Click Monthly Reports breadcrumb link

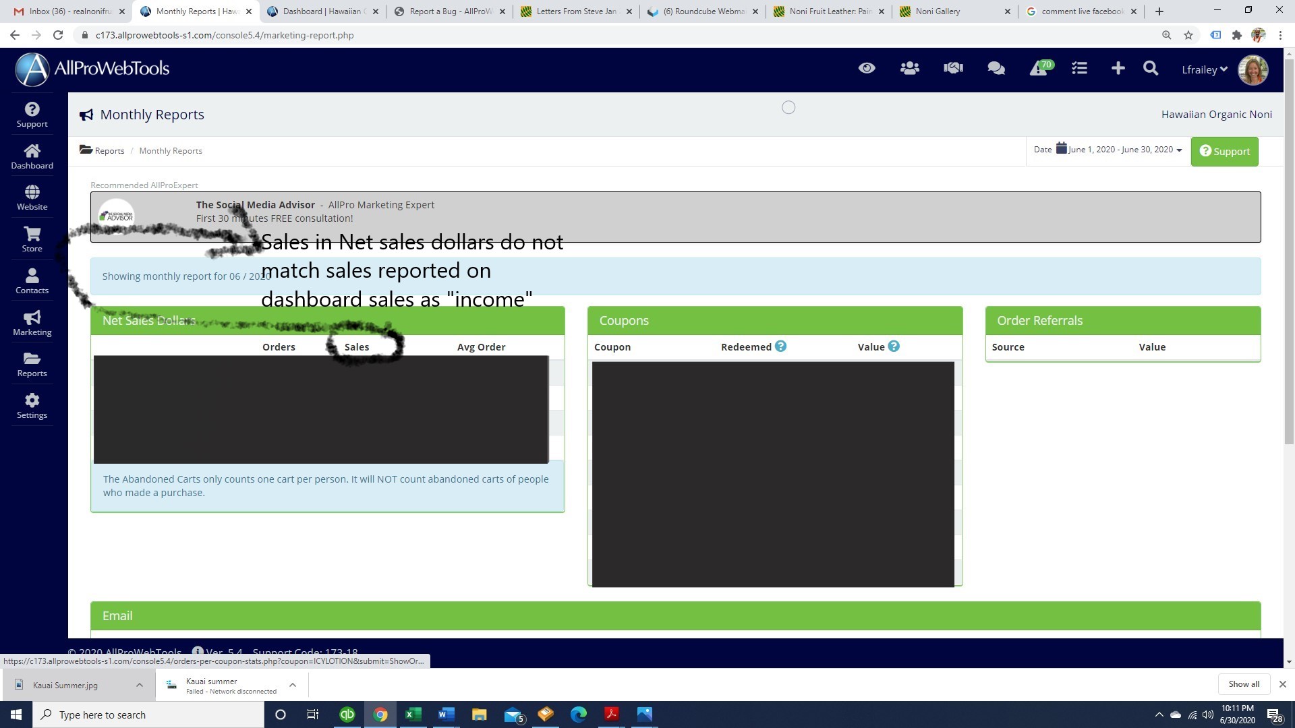[x=171, y=150]
